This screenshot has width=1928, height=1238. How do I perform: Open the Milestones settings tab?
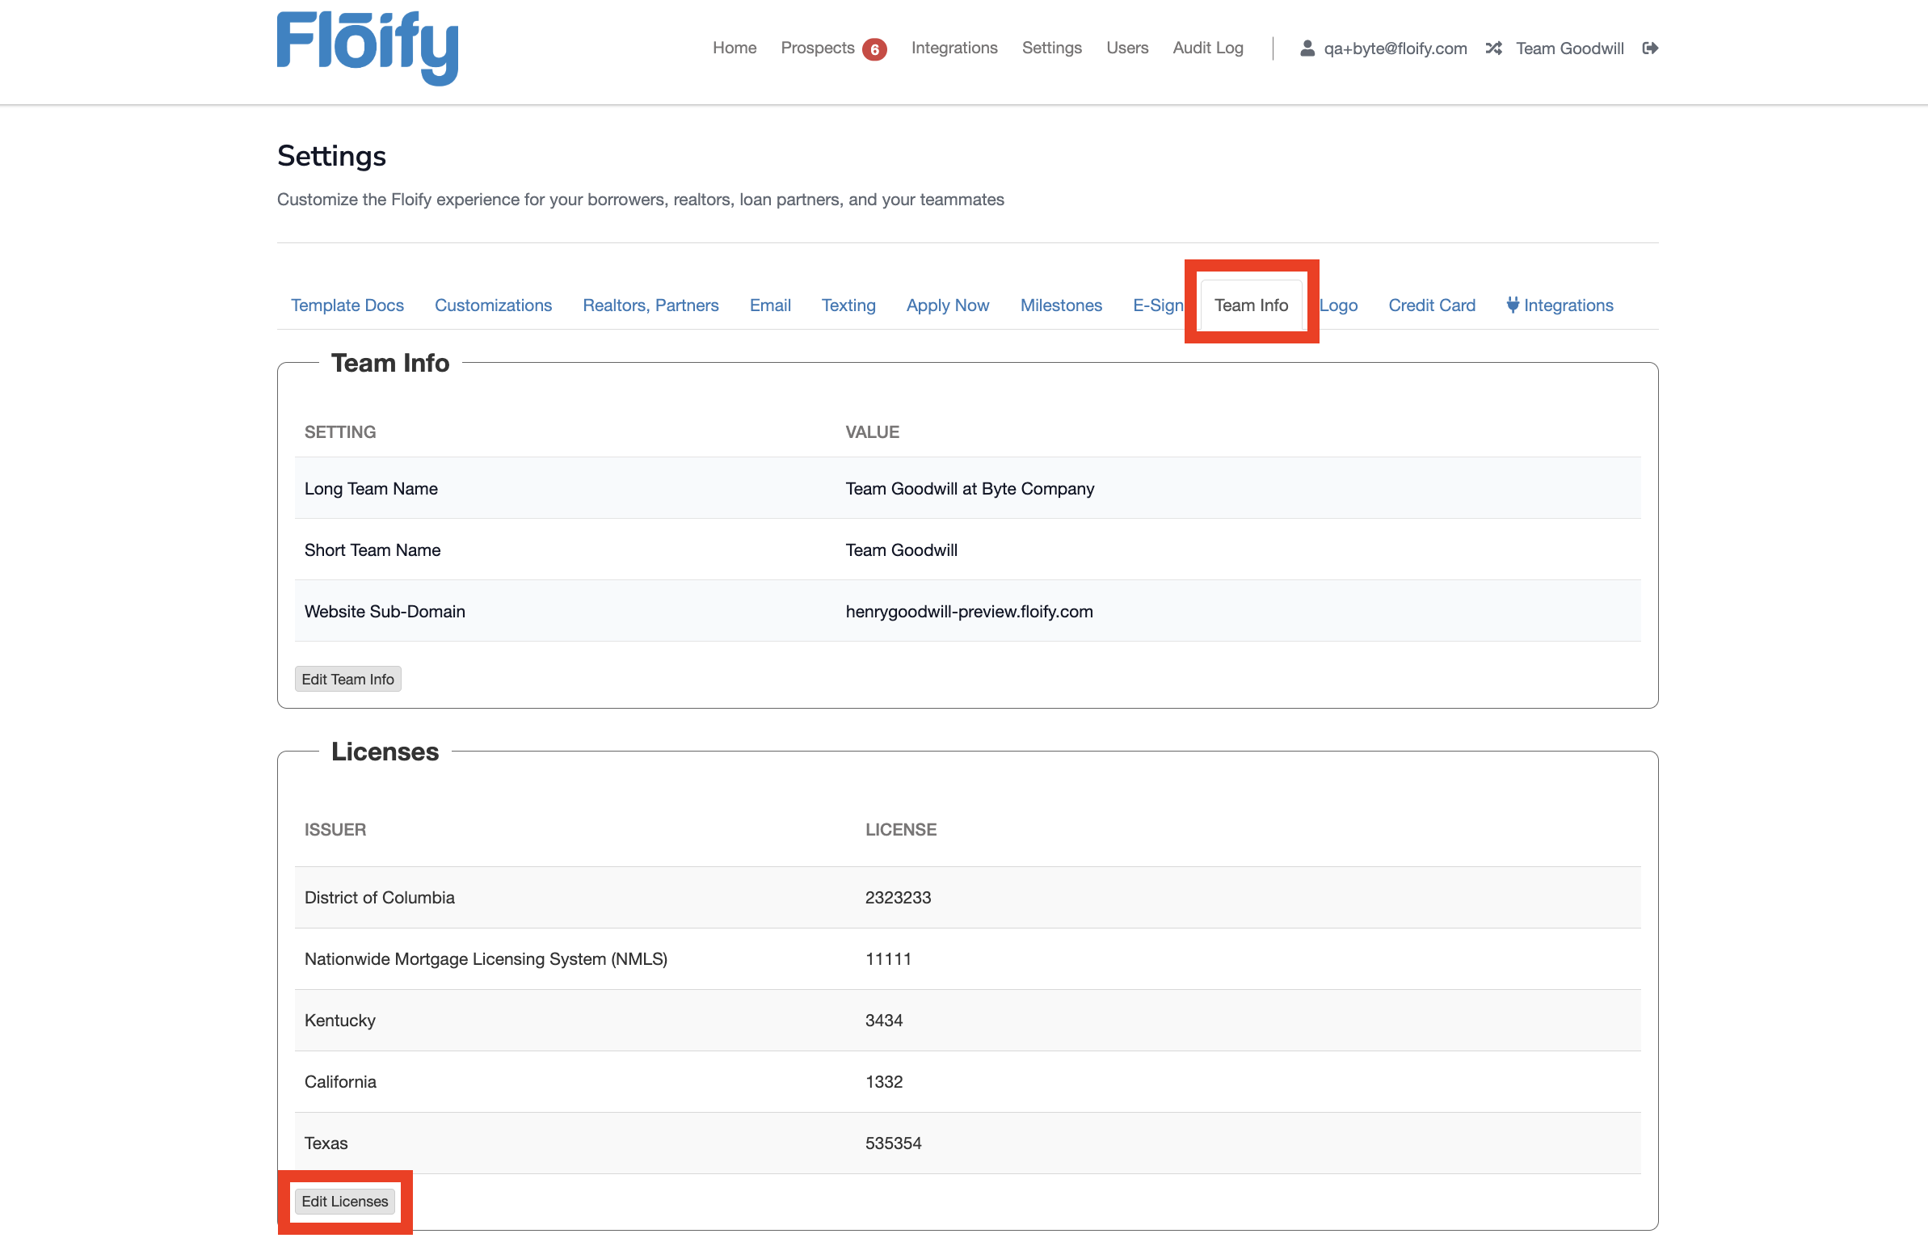click(1061, 305)
